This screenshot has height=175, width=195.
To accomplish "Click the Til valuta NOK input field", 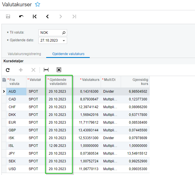I will pos(53,33).
